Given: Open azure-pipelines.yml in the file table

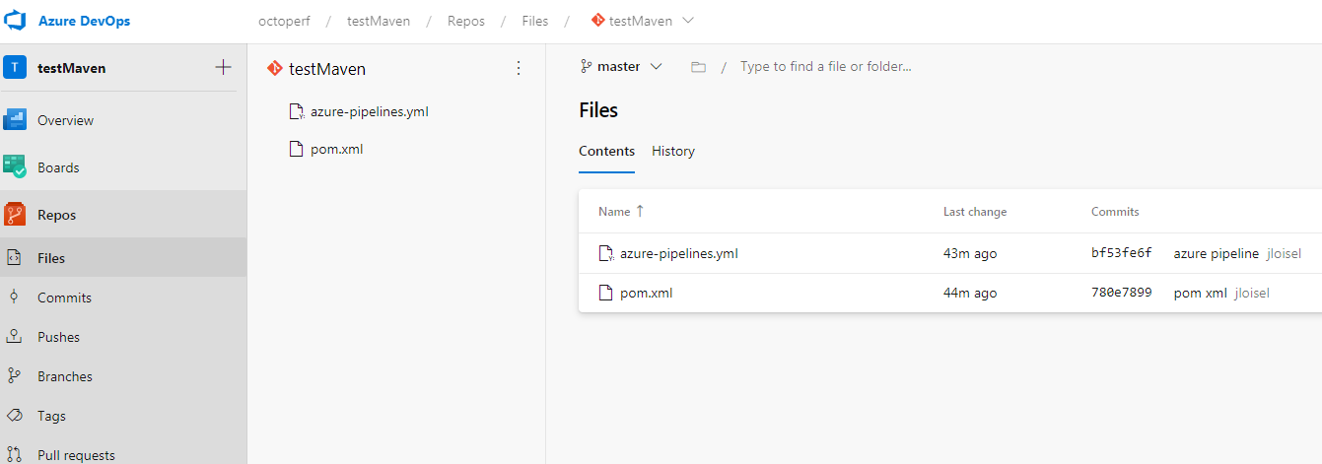Looking at the screenshot, I should click(678, 253).
